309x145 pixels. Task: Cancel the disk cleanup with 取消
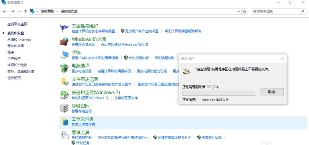[x=271, y=92]
